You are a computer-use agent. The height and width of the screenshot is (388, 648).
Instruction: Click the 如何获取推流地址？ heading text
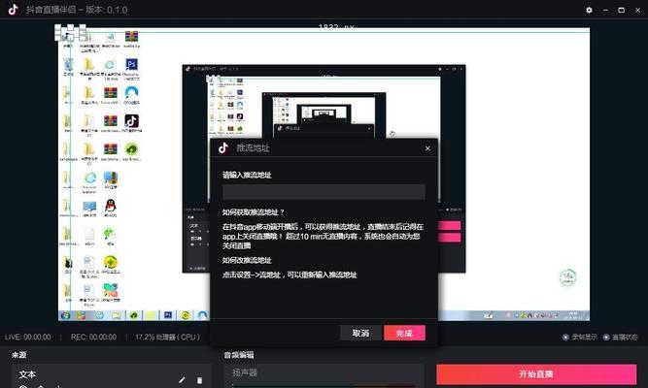(254, 212)
